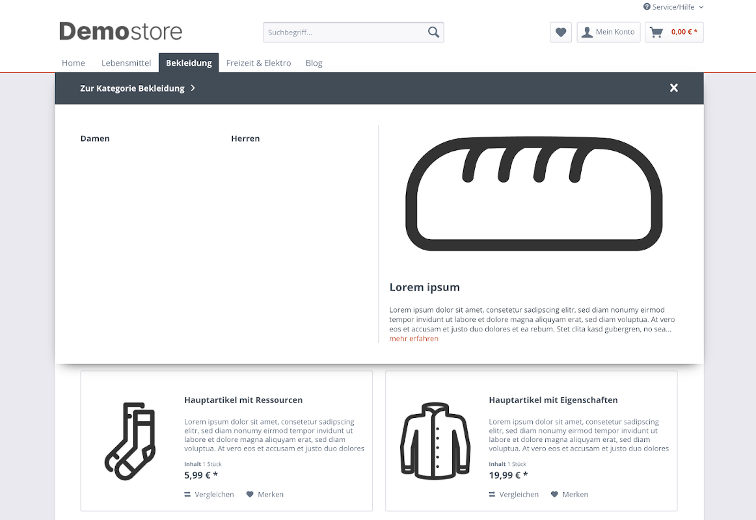The height and width of the screenshot is (520, 756).
Task: Click the bread loaf teaser image
Action: pos(533,194)
